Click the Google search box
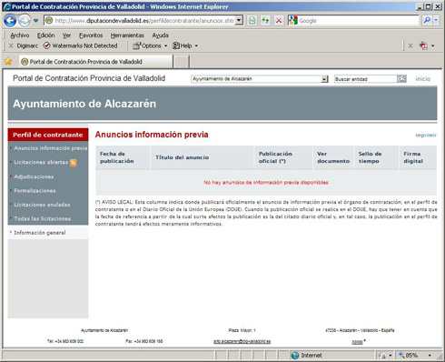Screen dimensions: 445x362 (353, 21)
